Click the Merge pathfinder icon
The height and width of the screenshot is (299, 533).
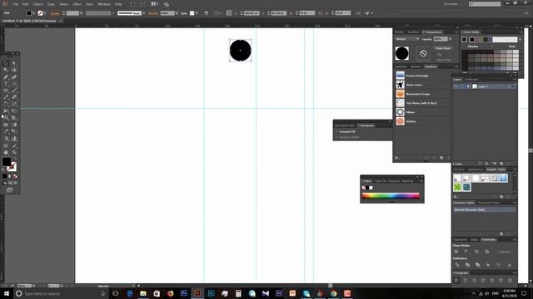(x=477, y=264)
